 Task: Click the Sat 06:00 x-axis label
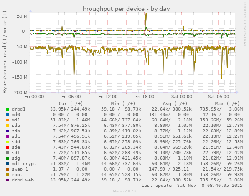click(219, 97)
